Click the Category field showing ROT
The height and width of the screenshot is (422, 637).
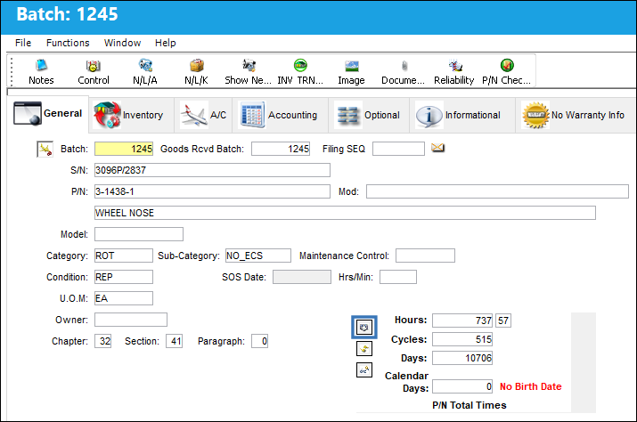pyautogui.click(x=124, y=256)
